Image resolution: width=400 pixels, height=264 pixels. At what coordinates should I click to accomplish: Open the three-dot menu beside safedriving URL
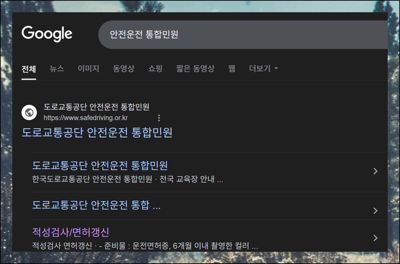[159, 118]
